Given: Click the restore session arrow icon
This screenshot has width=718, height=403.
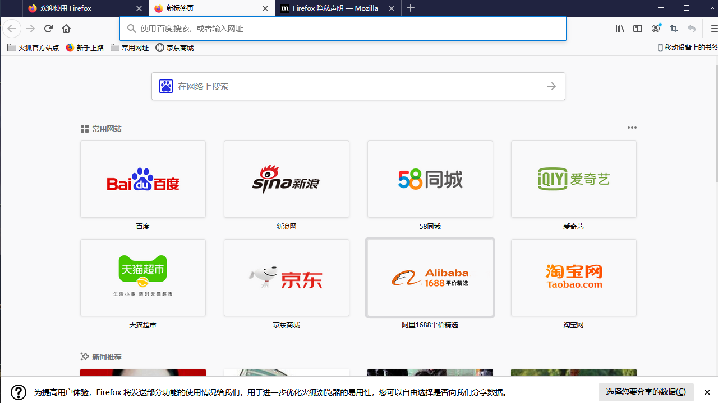Looking at the screenshot, I should [x=692, y=29].
